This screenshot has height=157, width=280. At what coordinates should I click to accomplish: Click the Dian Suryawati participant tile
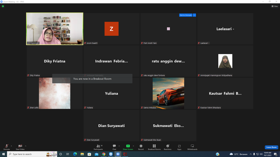(x=112, y=126)
